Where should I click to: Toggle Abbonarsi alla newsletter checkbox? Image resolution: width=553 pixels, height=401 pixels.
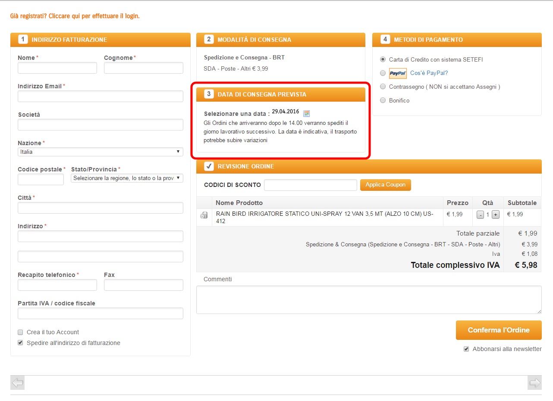tap(466, 349)
